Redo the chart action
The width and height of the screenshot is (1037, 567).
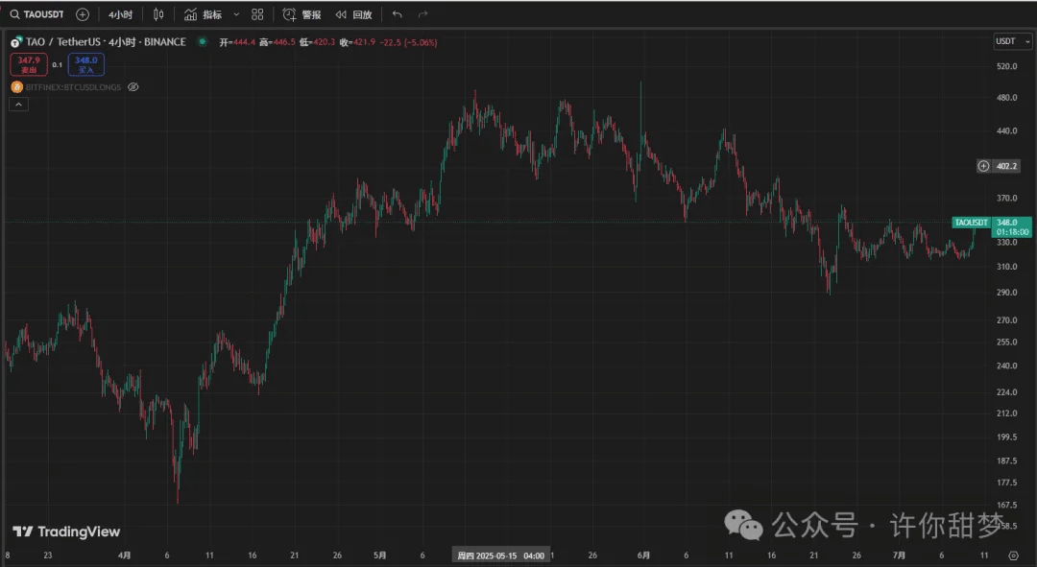(422, 13)
